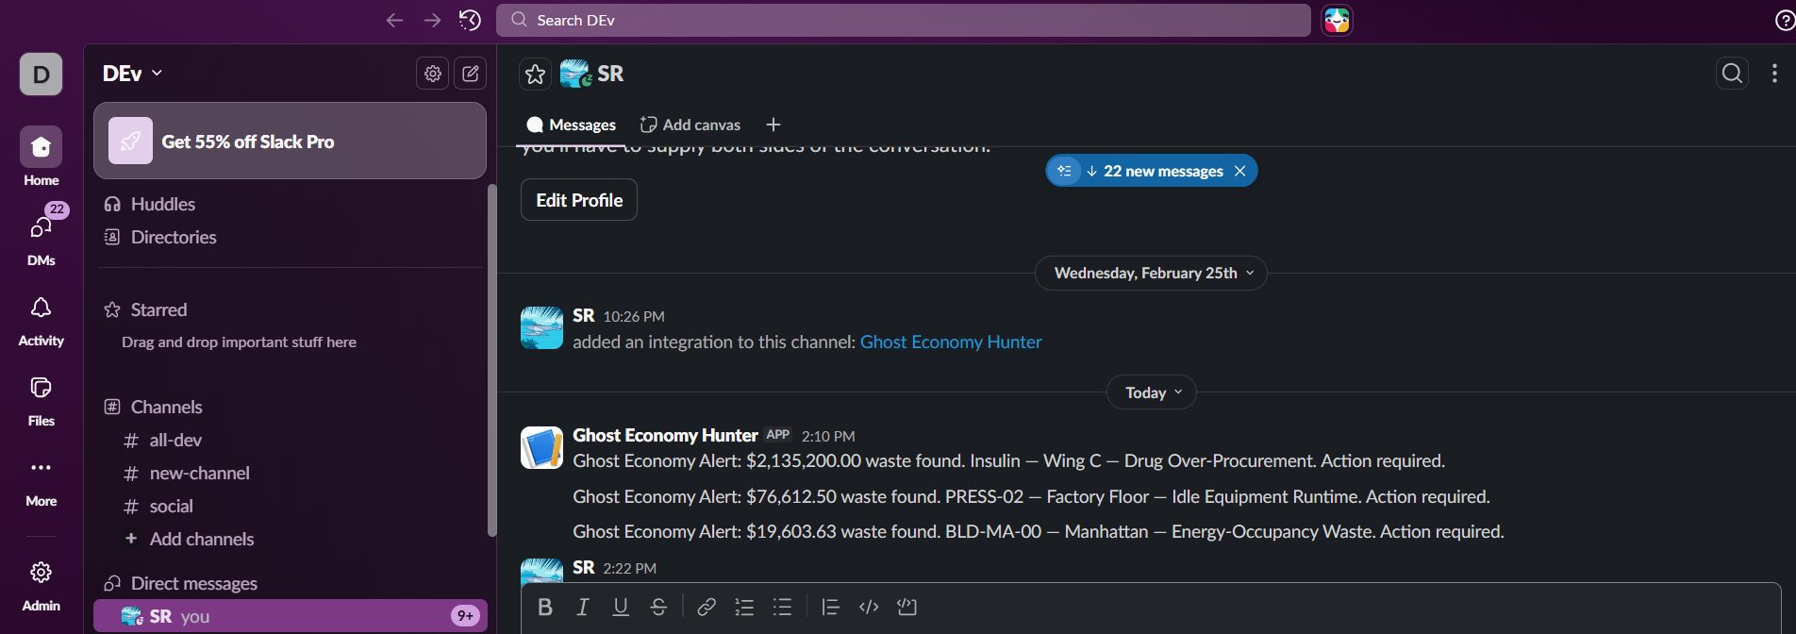Toggle bold formatting
The width and height of the screenshot is (1796, 634).
pos(545,607)
